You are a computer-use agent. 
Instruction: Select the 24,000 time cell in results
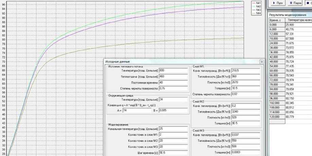tap(277, 43)
